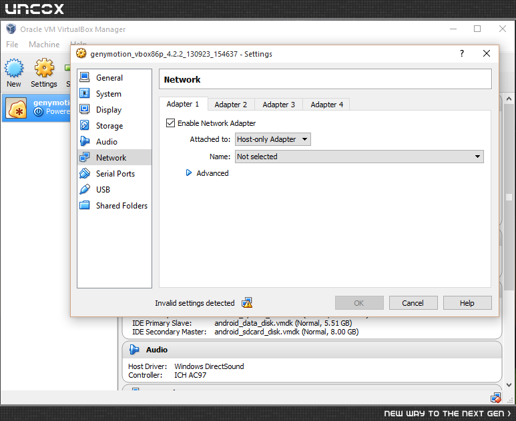Open the adapter Name dropdown

(x=359, y=157)
